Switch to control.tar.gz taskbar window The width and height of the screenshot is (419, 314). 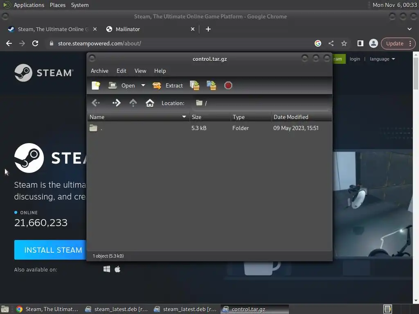click(x=255, y=309)
